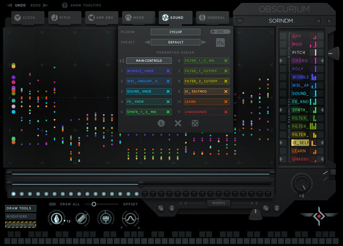The height and width of the screenshot is (246, 343).
Task: Select the brush draw tool icon
Action: point(106,218)
